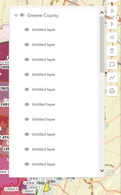The width and height of the screenshot is (121, 195).
Task: Select the polygon area tool
Action: 112,64
